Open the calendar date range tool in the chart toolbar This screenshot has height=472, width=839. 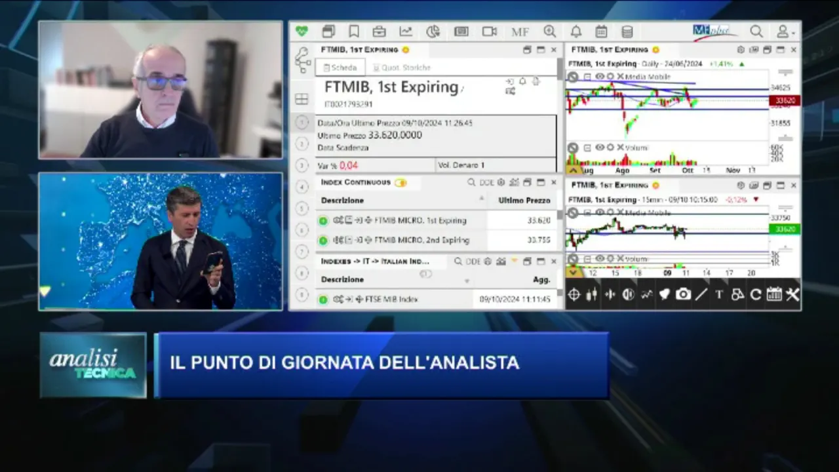(x=774, y=294)
